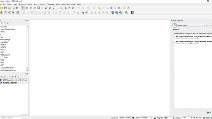Expand the PS Tropical Normalized Analytic Biannual item
212x119 pixels.
(175, 37)
